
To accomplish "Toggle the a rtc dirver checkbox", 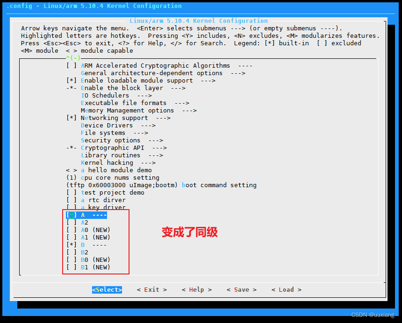I will click(x=71, y=200).
